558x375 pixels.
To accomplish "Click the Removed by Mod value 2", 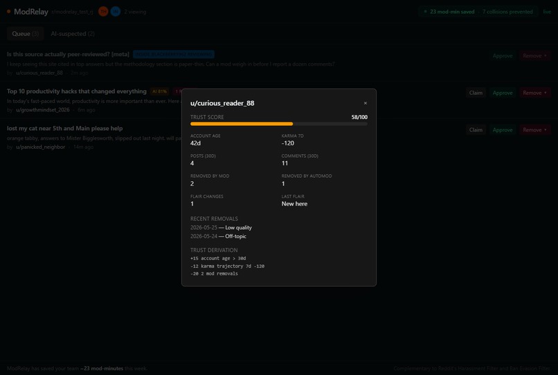I will 192,183.
